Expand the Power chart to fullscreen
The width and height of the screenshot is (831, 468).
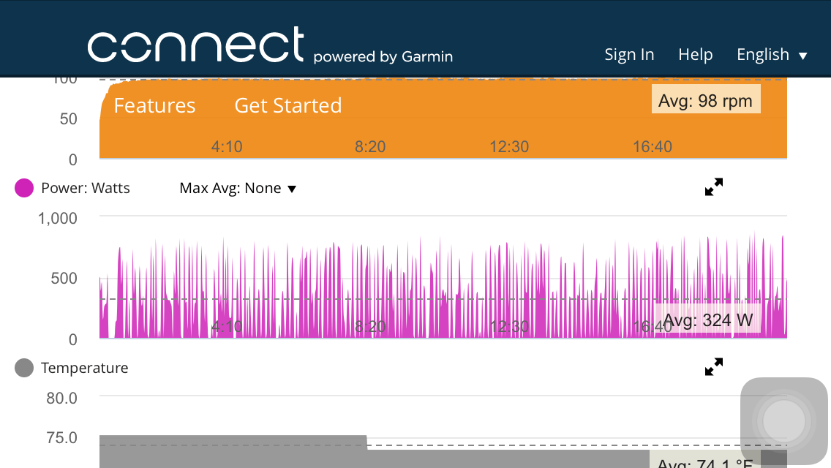pyautogui.click(x=713, y=186)
